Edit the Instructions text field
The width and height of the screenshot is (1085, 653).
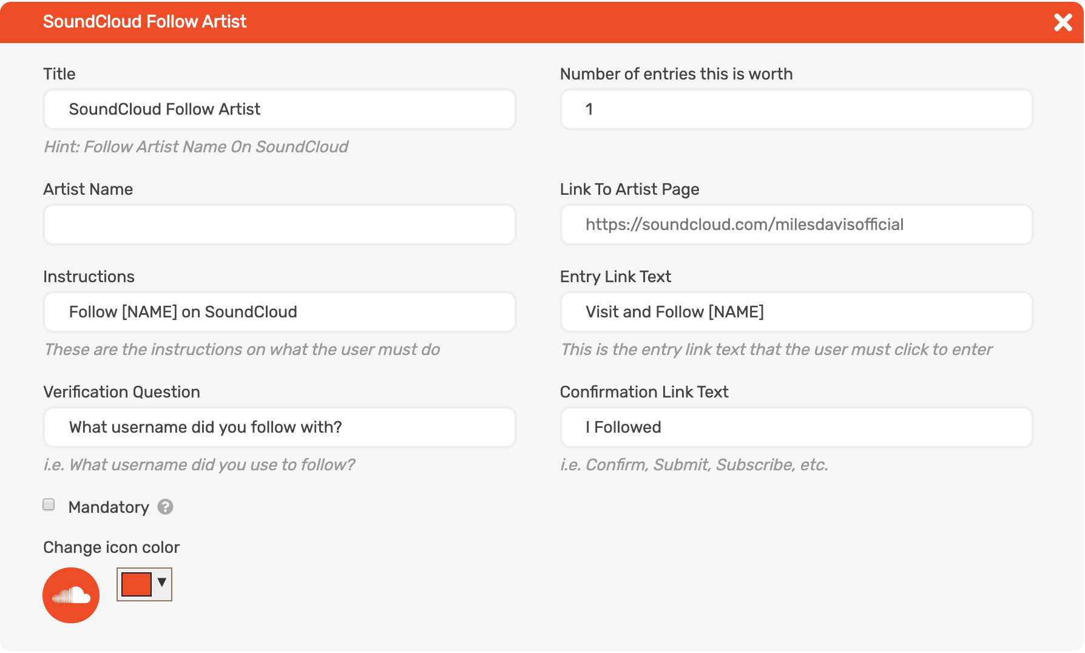(x=279, y=312)
